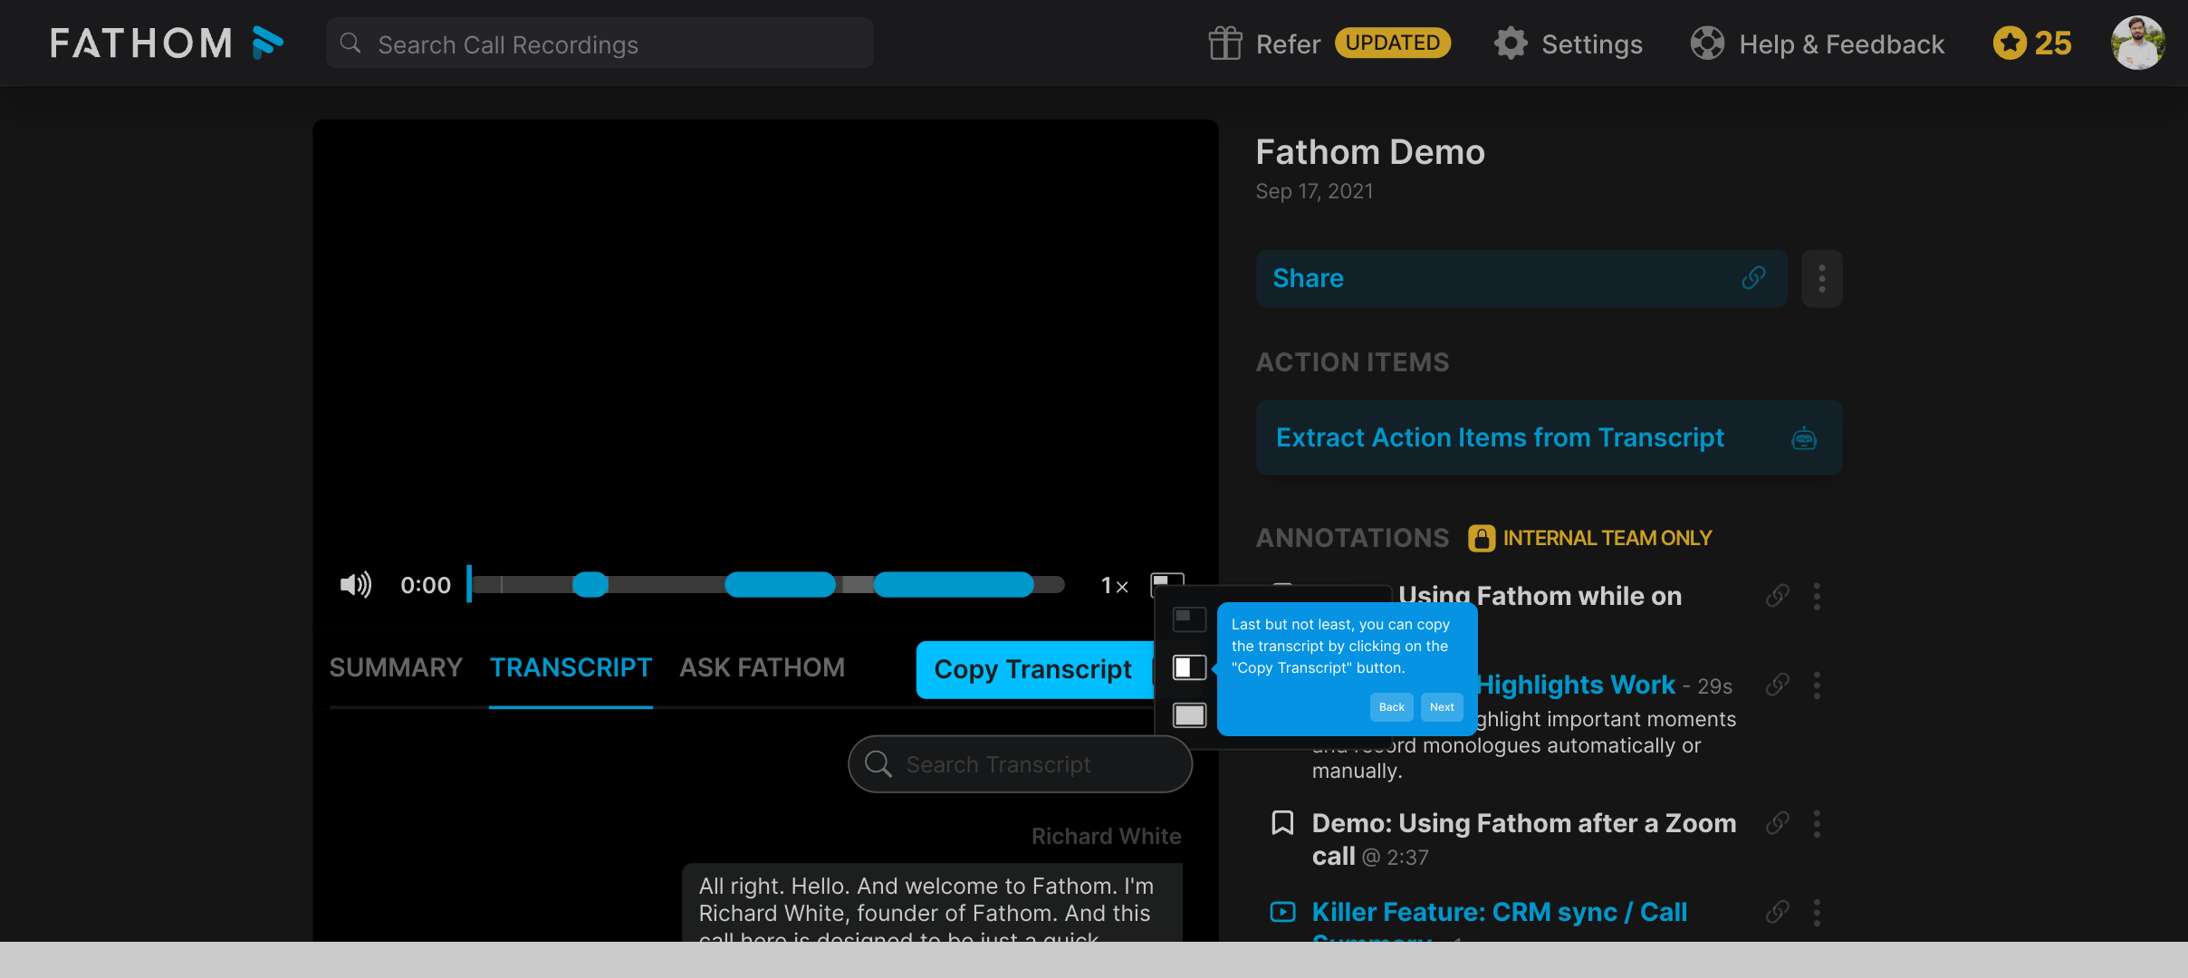Open the 1× playback speed selector
This screenshot has height=978, width=2188.
[1114, 586]
